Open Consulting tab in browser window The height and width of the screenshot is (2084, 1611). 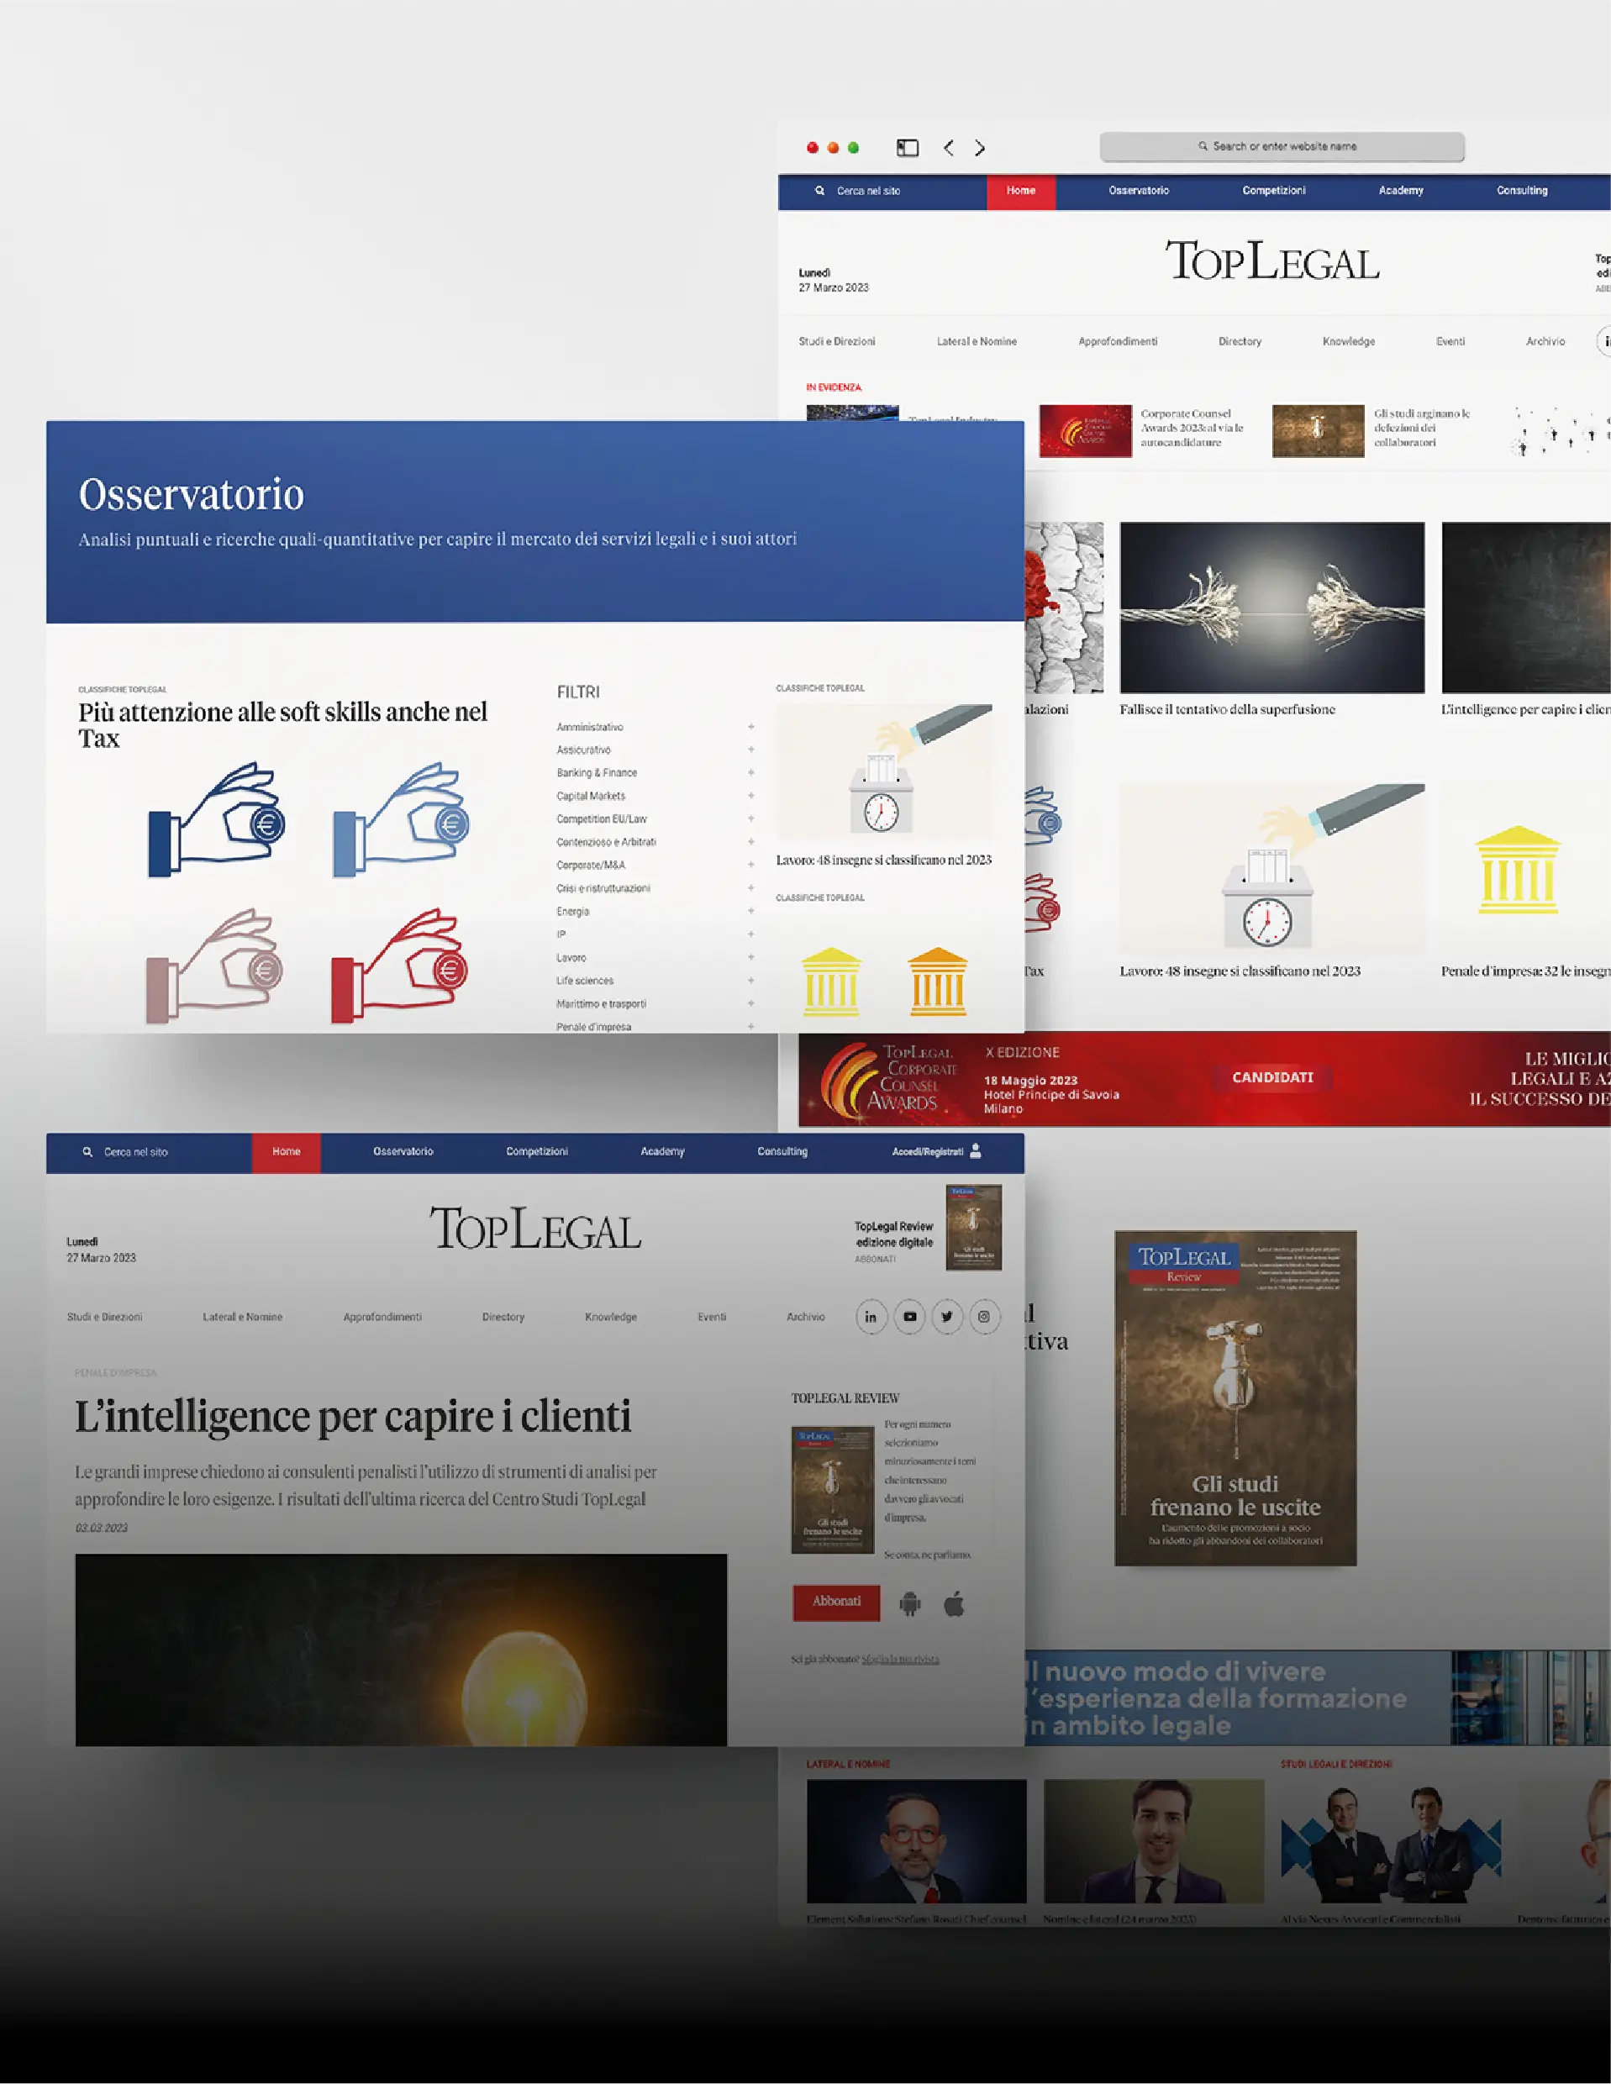pyautogui.click(x=1521, y=191)
